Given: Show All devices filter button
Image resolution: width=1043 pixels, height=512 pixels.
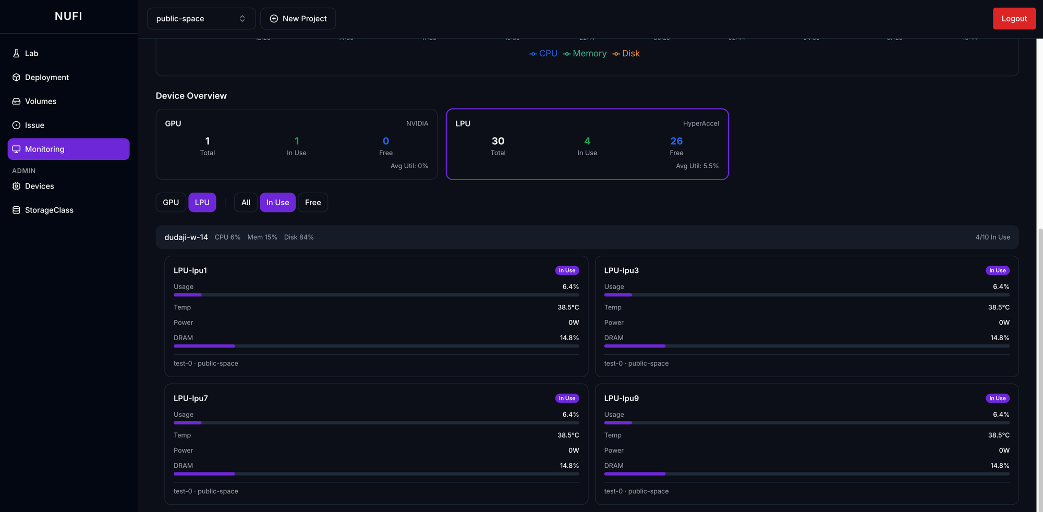Looking at the screenshot, I should (x=246, y=203).
